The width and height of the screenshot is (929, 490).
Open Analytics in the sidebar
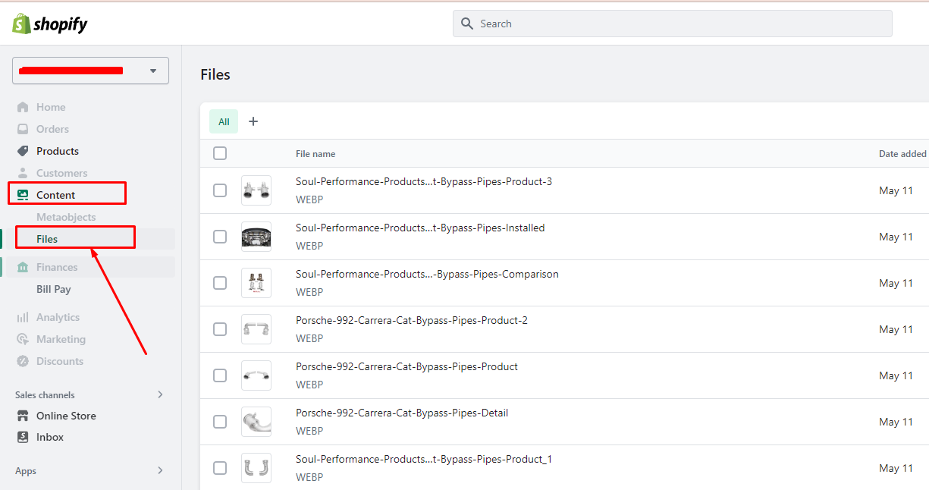coord(58,317)
